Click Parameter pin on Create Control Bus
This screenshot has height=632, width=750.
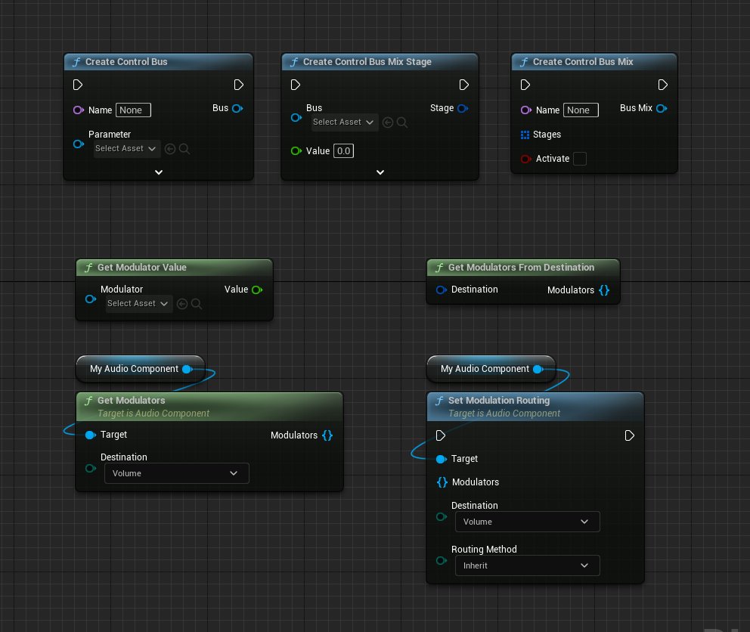tap(79, 144)
